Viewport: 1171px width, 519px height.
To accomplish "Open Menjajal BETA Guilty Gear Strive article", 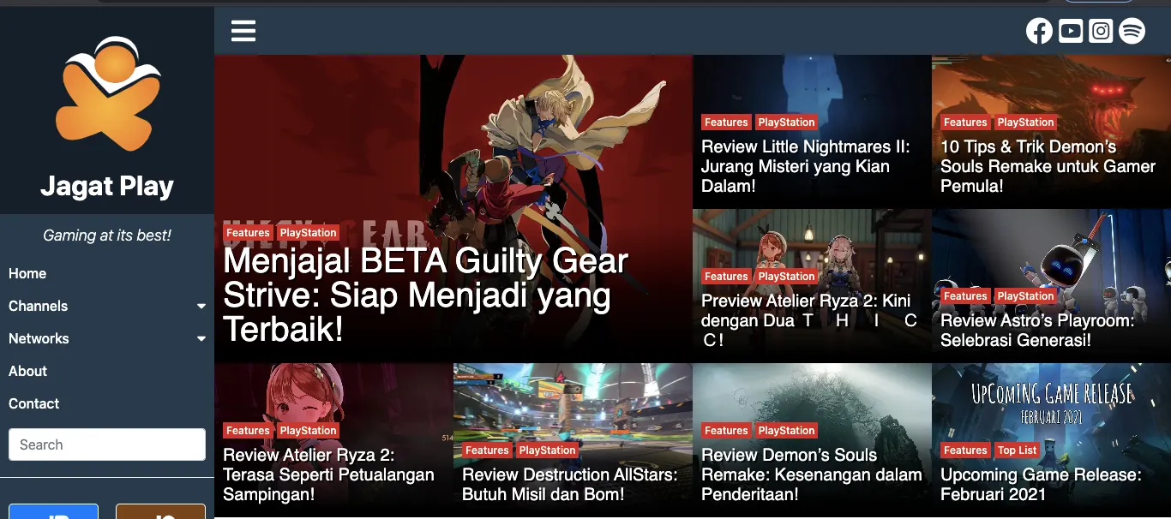I will 426,295.
